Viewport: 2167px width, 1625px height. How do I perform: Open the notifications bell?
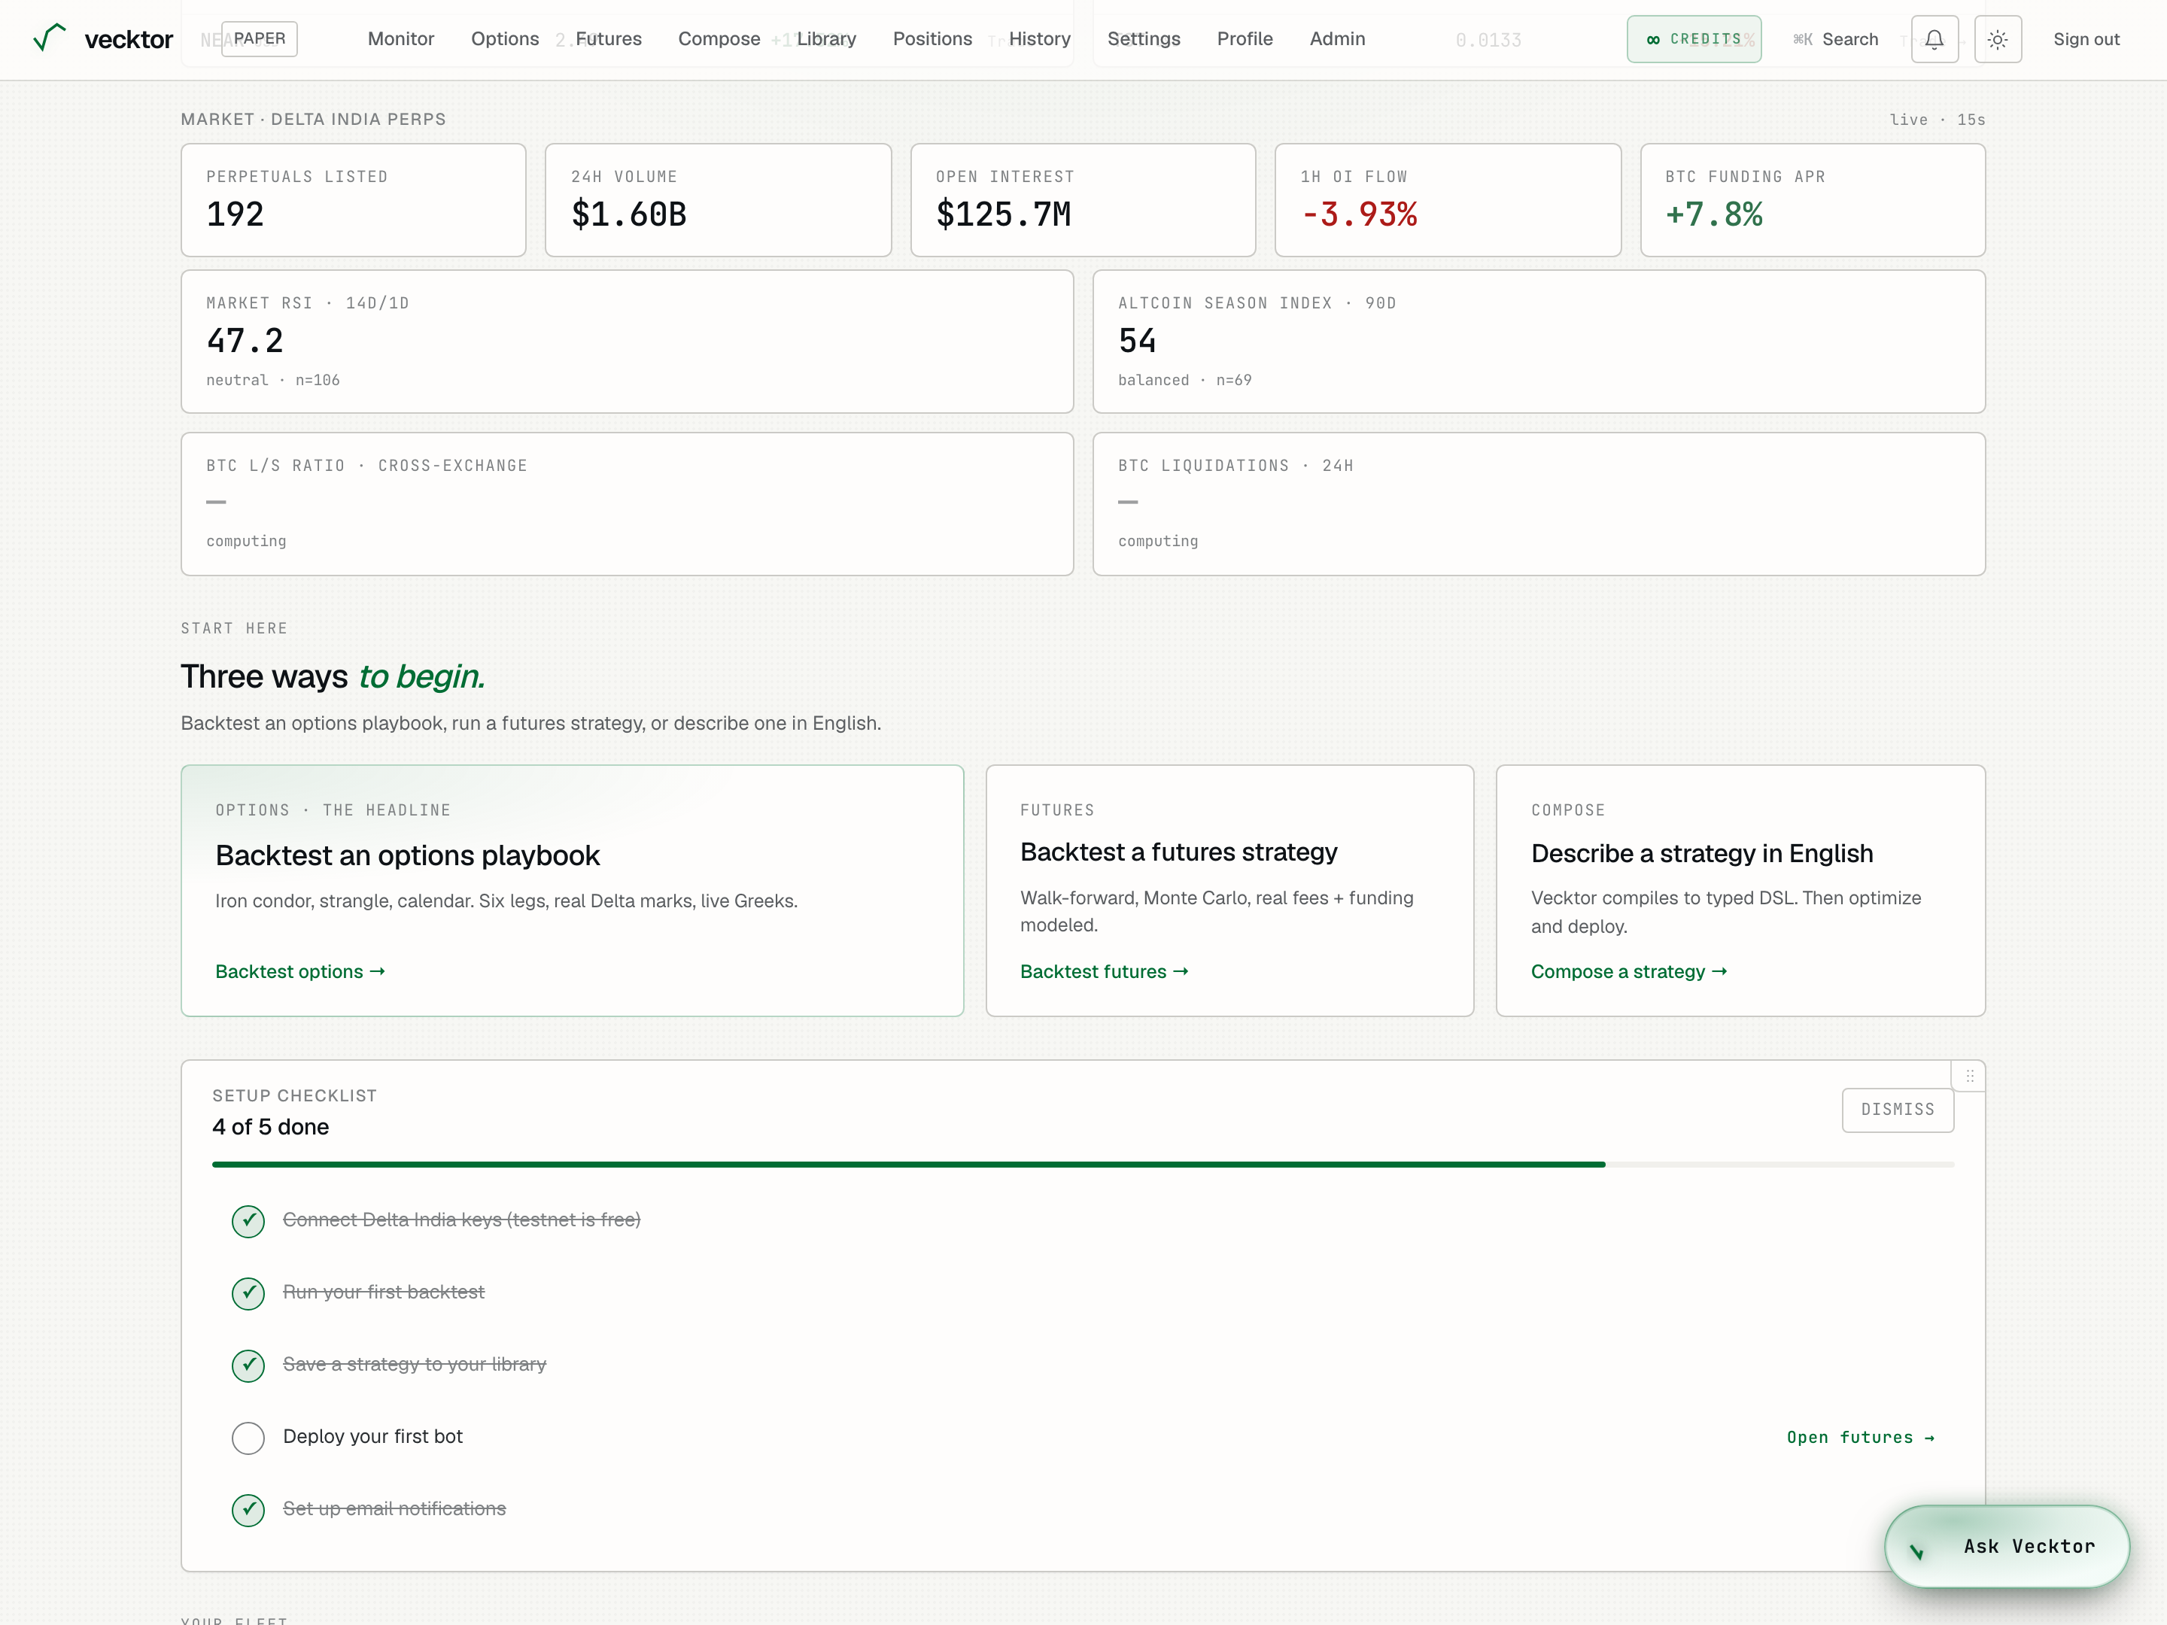coord(1934,39)
